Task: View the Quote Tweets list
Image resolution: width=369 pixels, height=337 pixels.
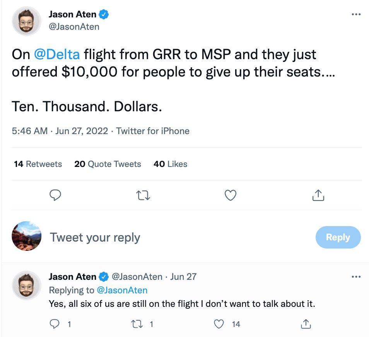Action: [x=108, y=164]
